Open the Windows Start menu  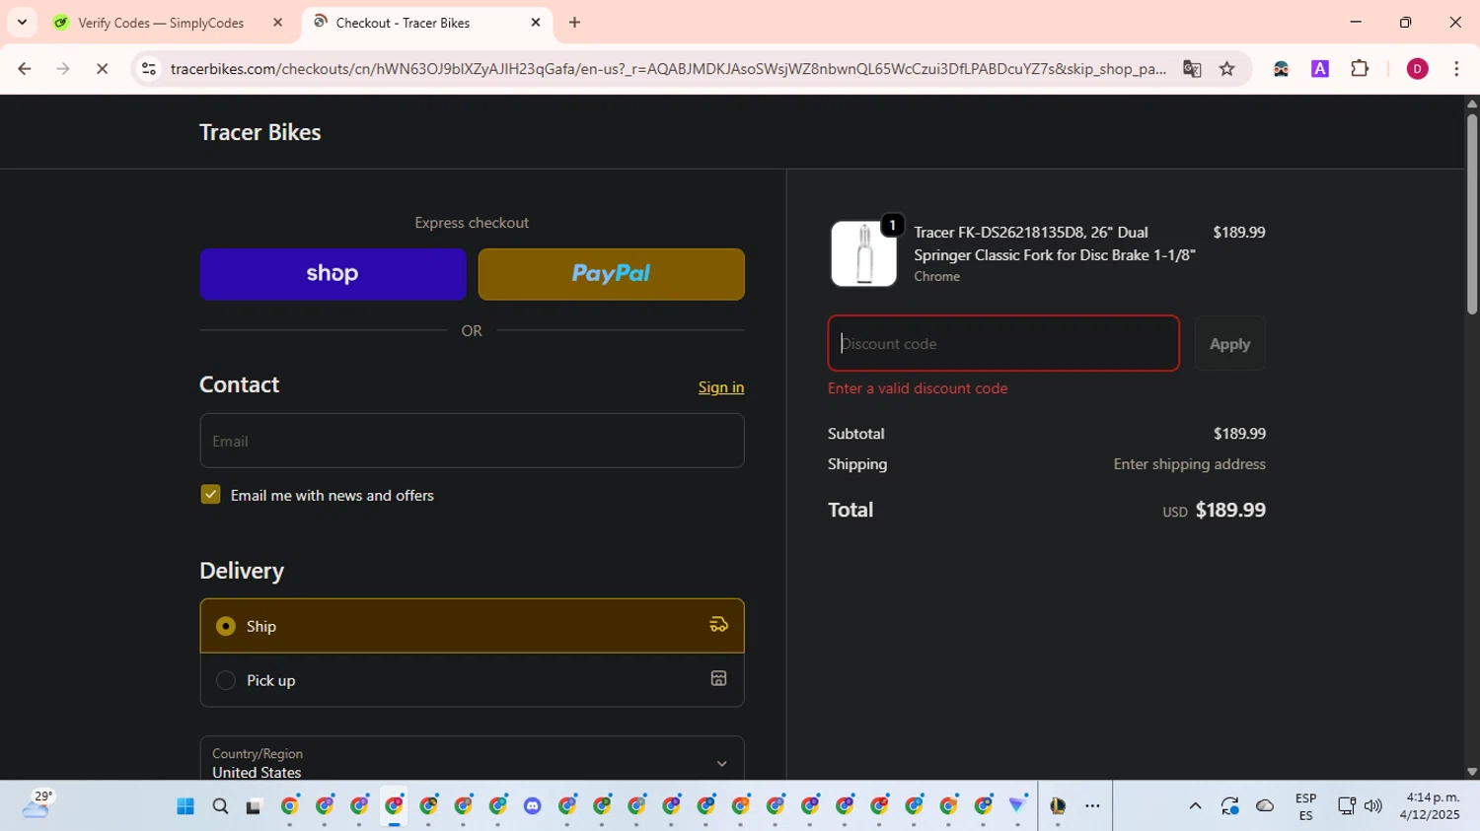tap(185, 806)
